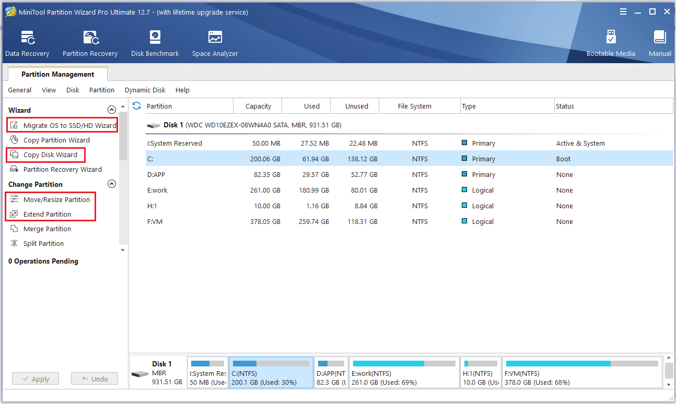Select the E:work partition row
677x404 pixels.
pos(410,190)
